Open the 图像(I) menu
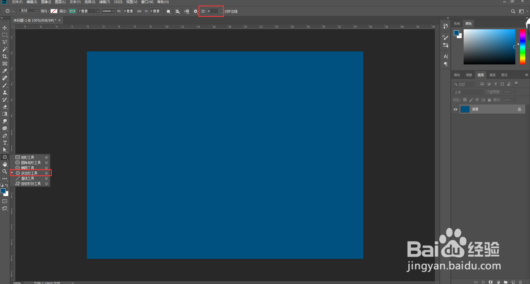Image resolution: width=530 pixels, height=284 pixels. click(46, 2)
